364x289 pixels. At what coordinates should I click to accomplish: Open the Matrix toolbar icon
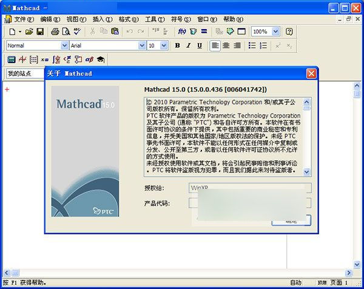[33, 59]
